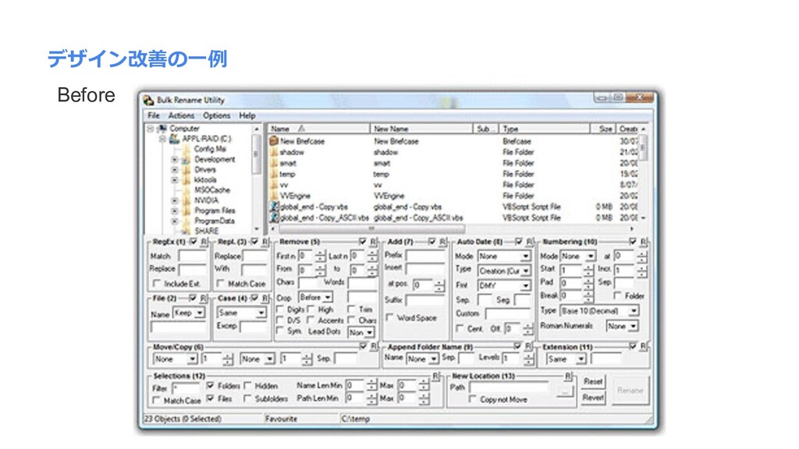The width and height of the screenshot is (799, 449).
Task: Click the APPL-RAID (C:) drive icon
Action: (174, 139)
